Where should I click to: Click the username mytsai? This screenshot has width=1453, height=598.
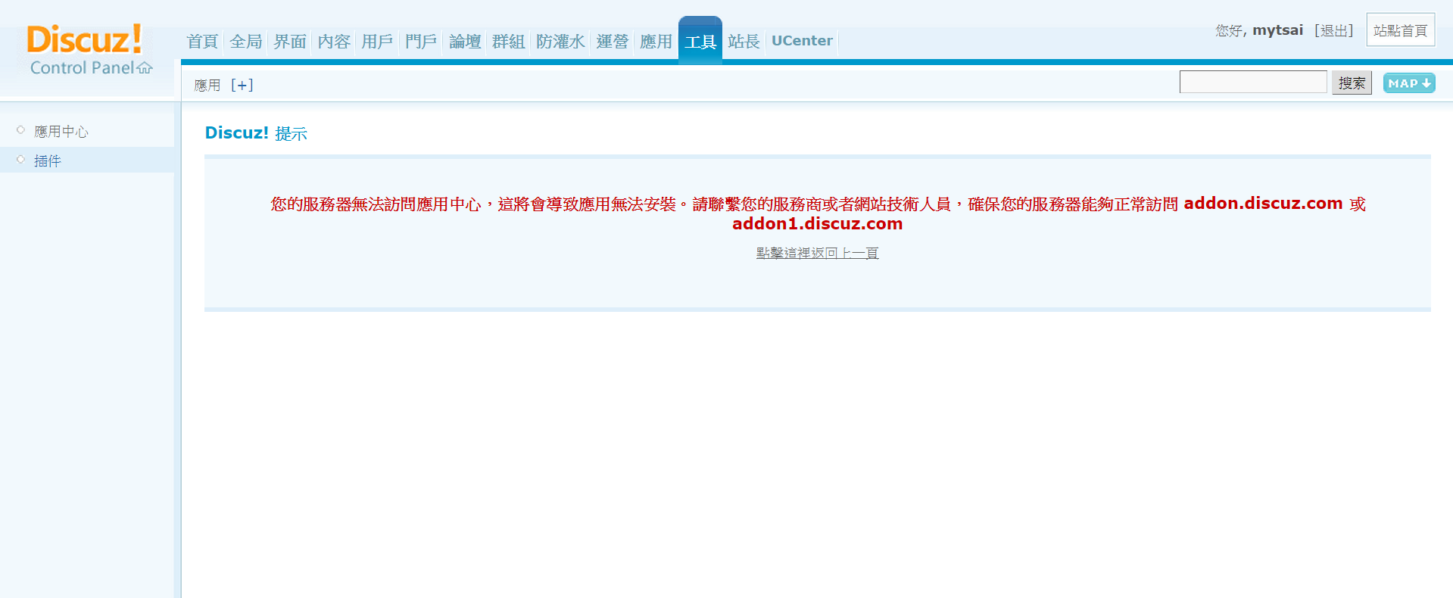1278,30
